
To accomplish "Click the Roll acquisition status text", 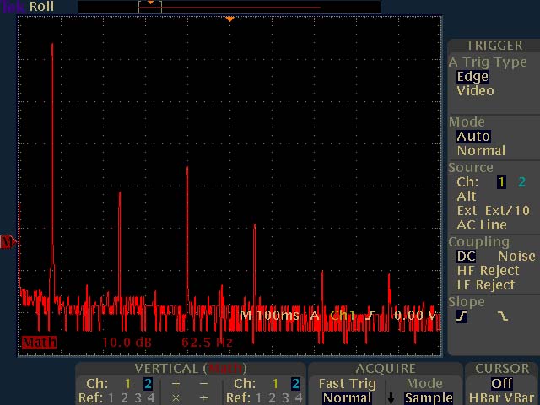I will [x=41, y=6].
